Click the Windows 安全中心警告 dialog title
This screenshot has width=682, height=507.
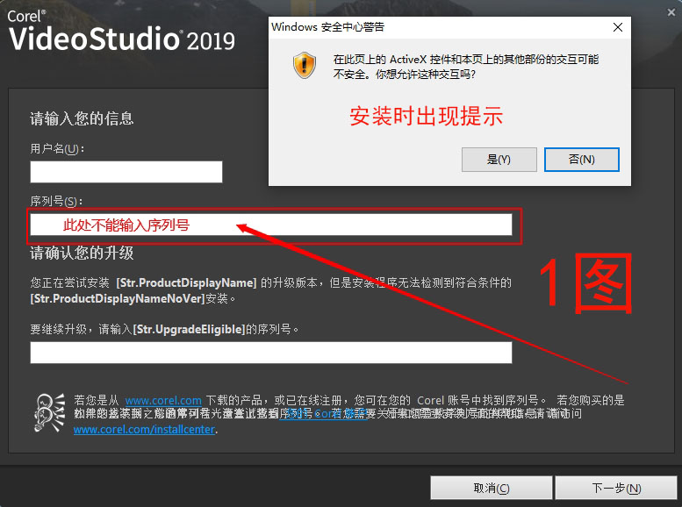coord(328,27)
